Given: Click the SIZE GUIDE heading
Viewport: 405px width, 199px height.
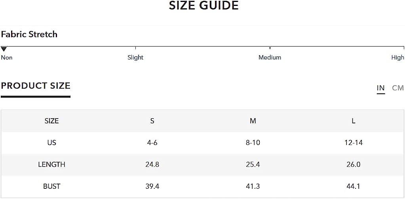Looking at the screenshot, I should 204,6.
